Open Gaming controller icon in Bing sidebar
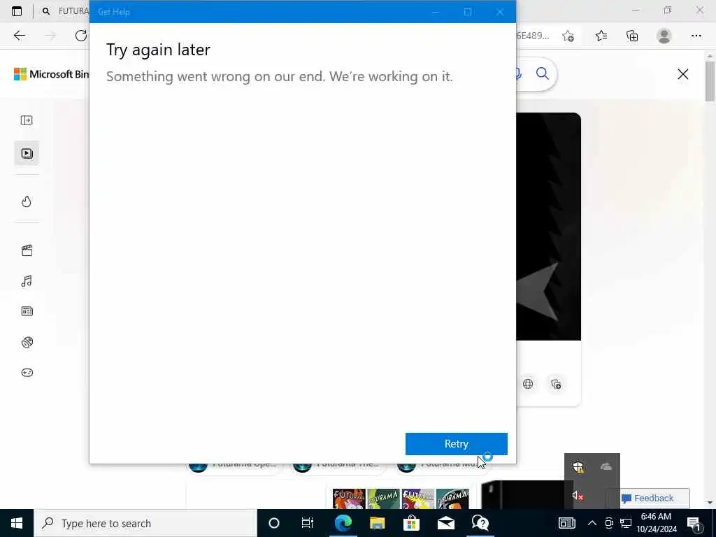Screen dimensions: 716x537 (x=27, y=373)
